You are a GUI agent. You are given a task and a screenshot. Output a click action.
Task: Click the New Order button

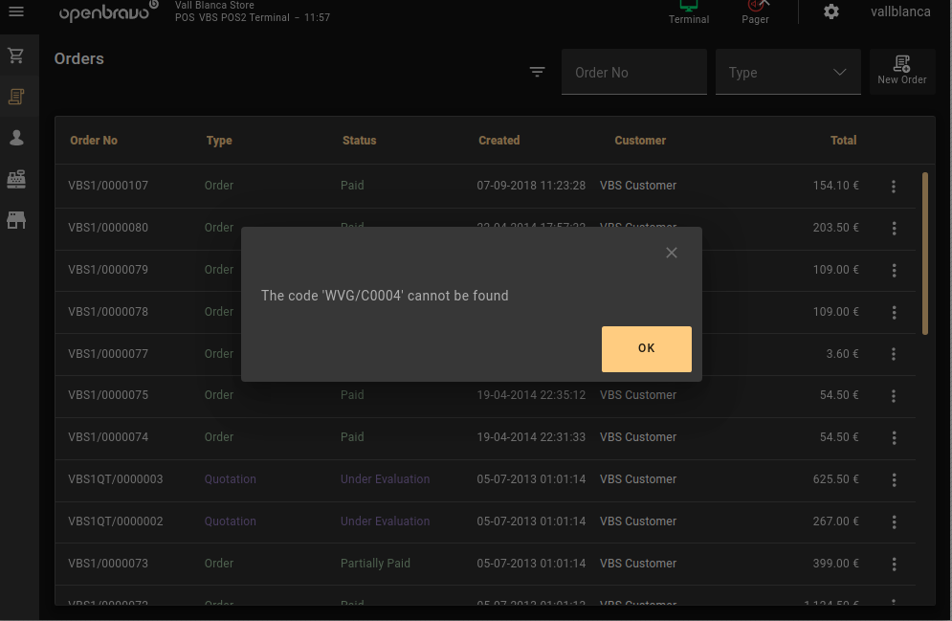(901, 71)
